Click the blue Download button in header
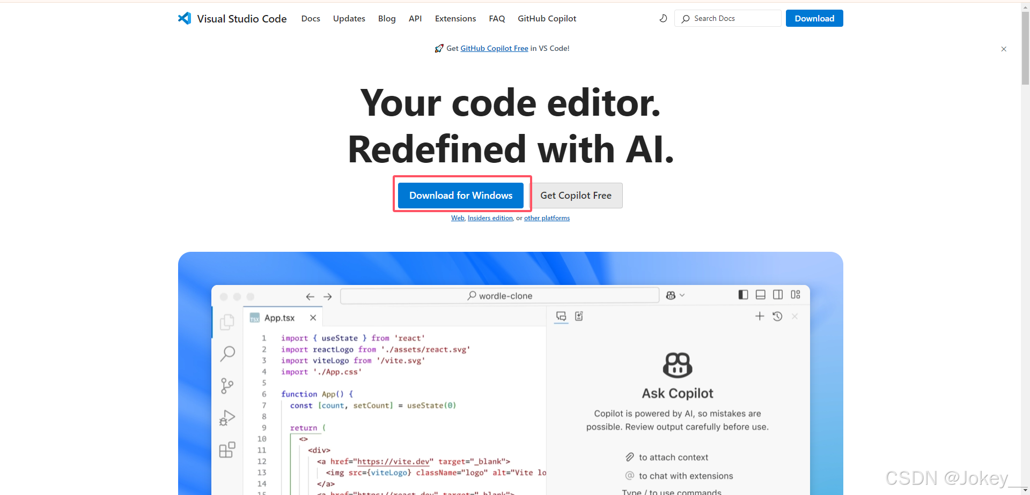 (x=814, y=18)
